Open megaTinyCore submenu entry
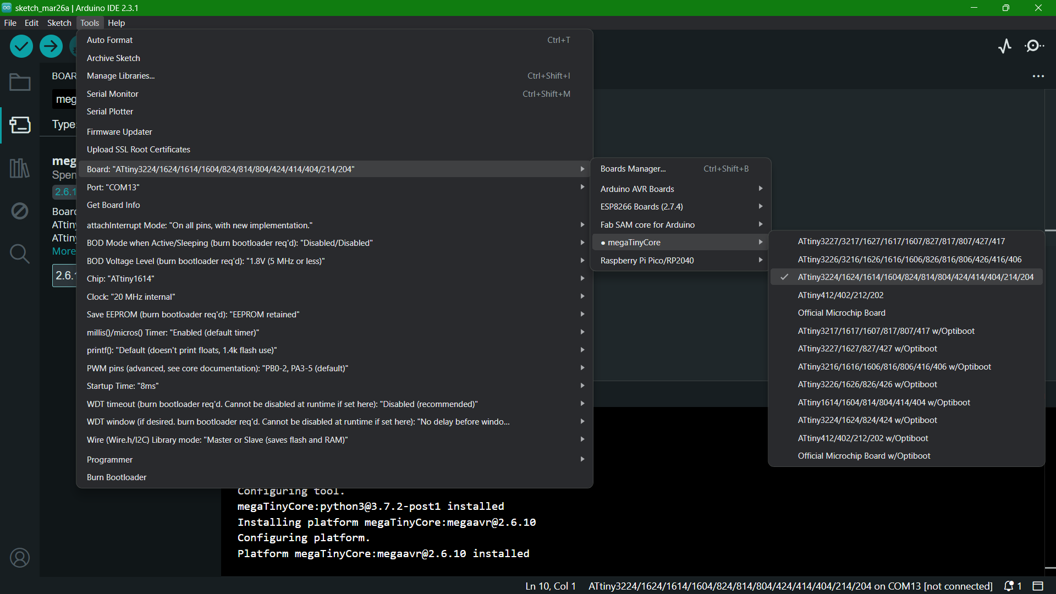The width and height of the screenshot is (1056, 594). (x=680, y=243)
